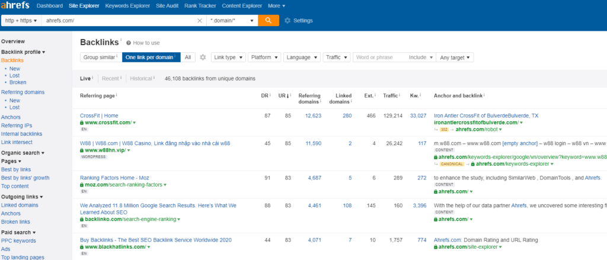Click the CANONICAL badge
607x260 pixels.
[451, 164]
